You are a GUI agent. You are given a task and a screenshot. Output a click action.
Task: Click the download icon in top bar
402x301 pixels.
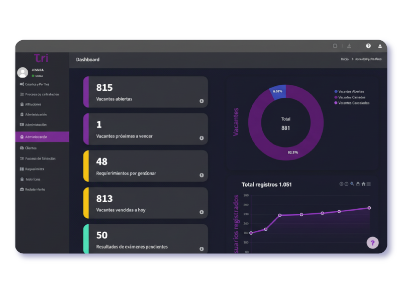(349, 46)
